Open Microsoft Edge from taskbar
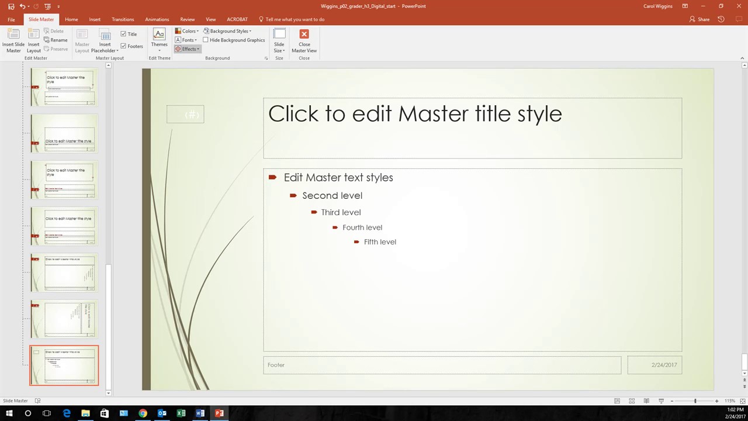This screenshot has height=421, width=748. click(x=66, y=413)
